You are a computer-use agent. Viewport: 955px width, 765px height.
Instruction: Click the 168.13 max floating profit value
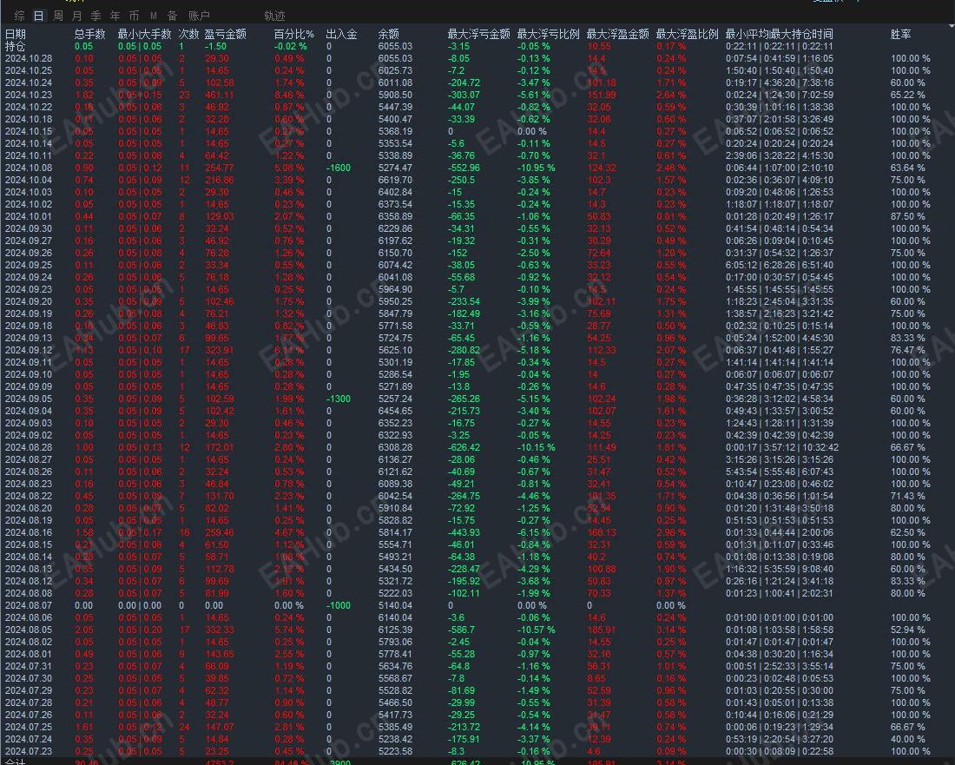602,533
